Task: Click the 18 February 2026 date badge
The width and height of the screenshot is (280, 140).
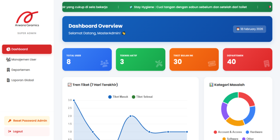Action: pyautogui.click(x=249, y=29)
